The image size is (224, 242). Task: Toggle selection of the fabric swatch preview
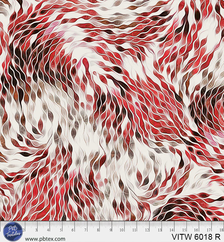coord(112,112)
